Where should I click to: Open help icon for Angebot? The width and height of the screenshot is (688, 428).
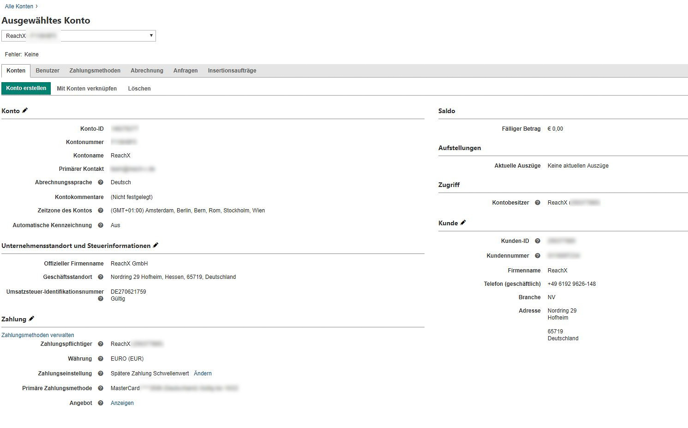[x=101, y=403]
